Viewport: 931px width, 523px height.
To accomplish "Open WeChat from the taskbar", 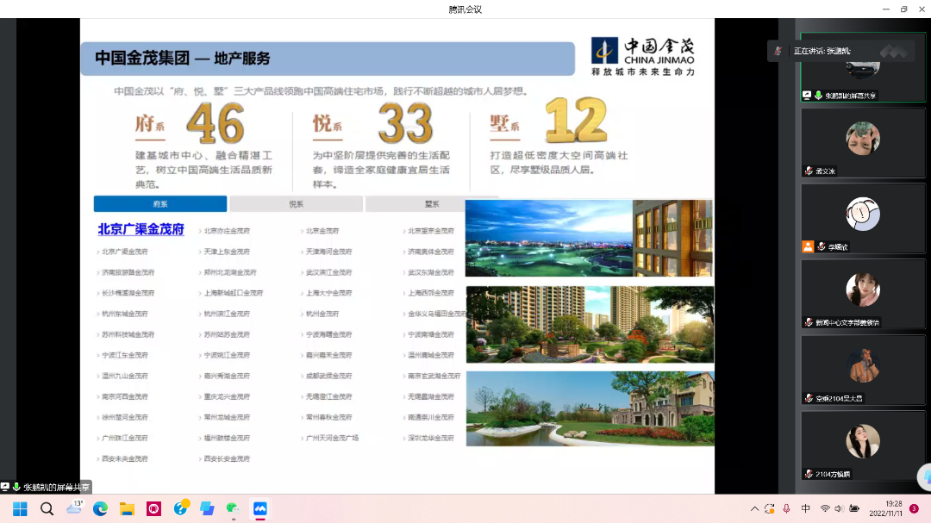I will tap(233, 508).
